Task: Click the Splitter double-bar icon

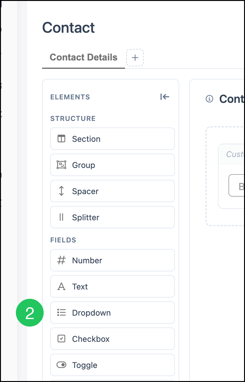Action: [61, 217]
